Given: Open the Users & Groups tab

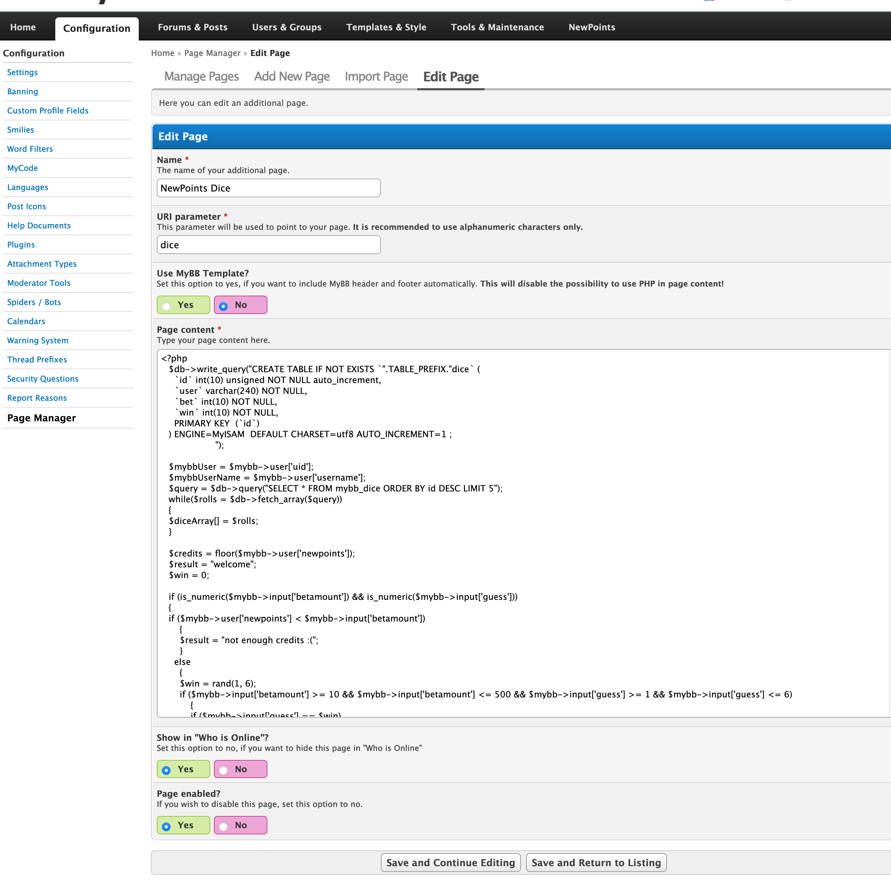Looking at the screenshot, I should tap(287, 27).
